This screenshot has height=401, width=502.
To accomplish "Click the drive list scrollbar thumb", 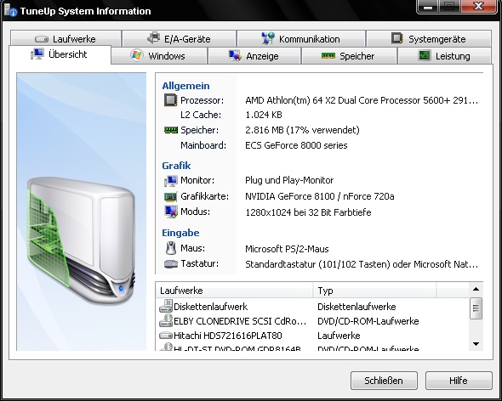I will click(476, 308).
